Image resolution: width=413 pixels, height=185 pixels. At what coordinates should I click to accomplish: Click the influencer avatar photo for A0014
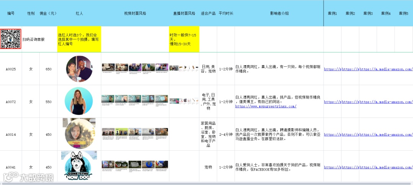[79, 134]
